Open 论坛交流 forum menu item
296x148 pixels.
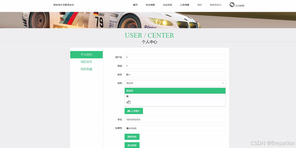(x=167, y=5)
